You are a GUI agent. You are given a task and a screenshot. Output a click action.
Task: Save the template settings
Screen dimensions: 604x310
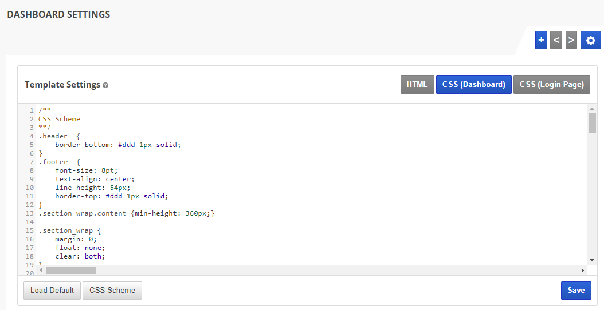click(576, 290)
